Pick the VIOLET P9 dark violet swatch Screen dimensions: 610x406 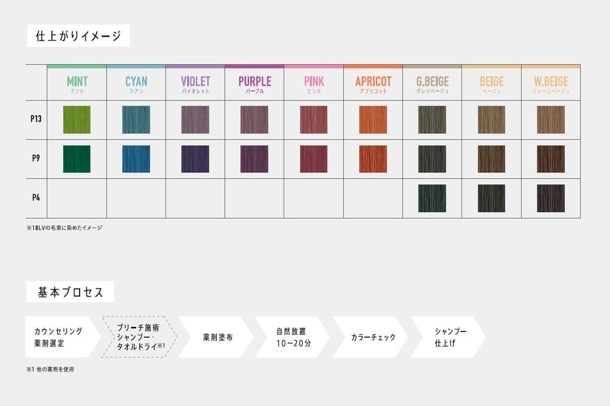pos(195,159)
